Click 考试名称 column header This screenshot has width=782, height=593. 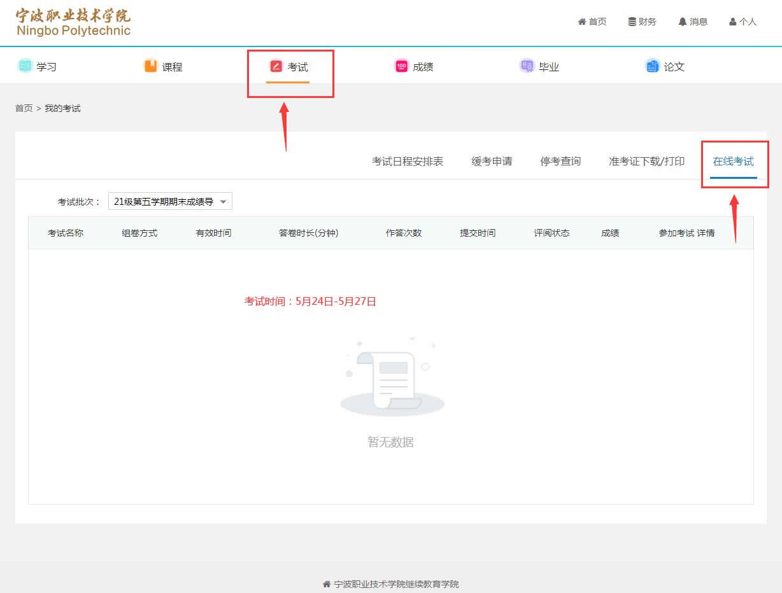tap(66, 234)
